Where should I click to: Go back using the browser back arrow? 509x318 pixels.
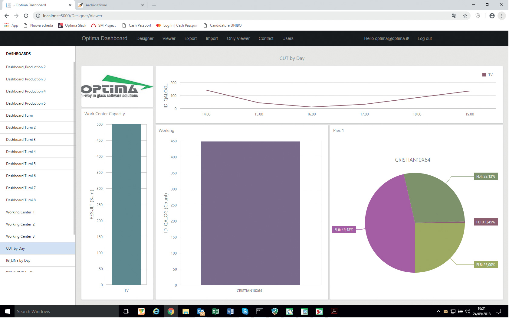(x=7, y=16)
